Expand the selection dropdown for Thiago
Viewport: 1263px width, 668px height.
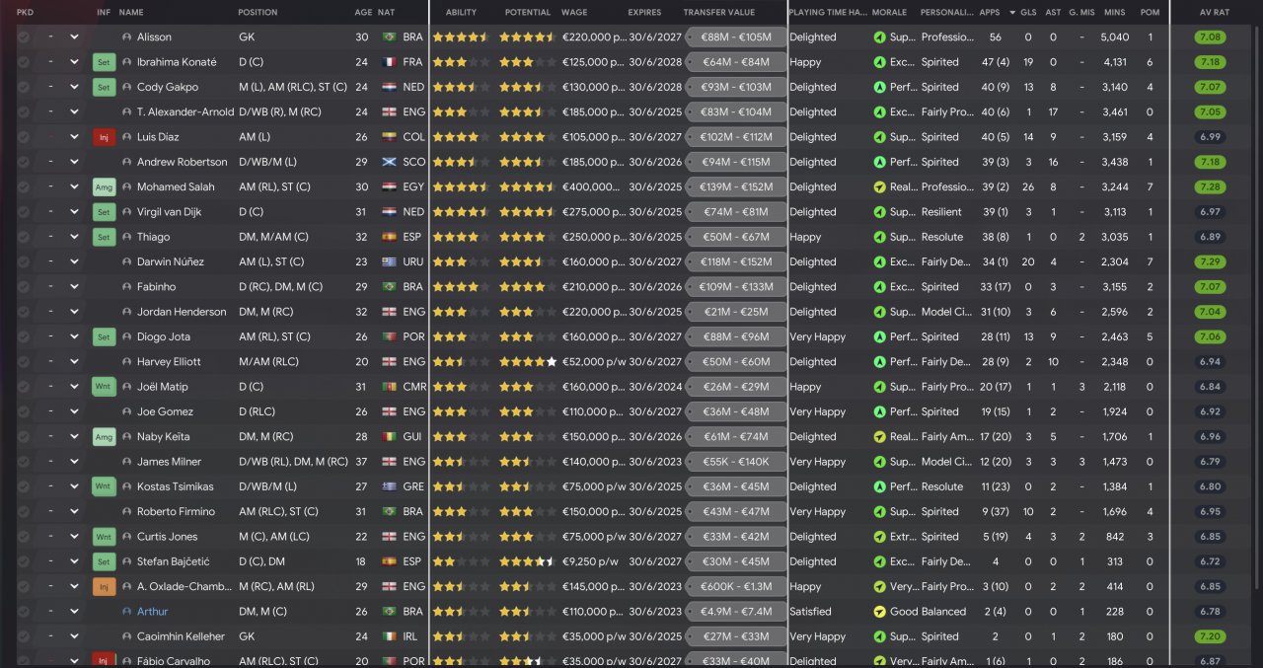click(x=74, y=237)
